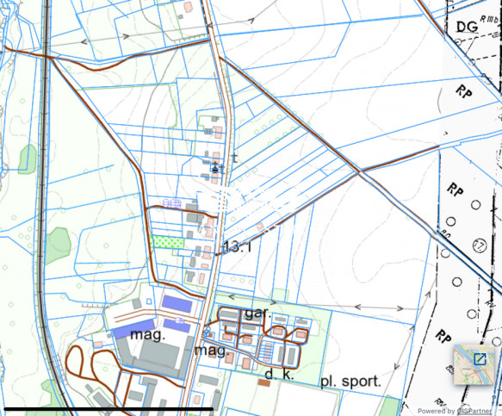
Task: Click the purple circles symbol on road
Action: coord(172,203)
